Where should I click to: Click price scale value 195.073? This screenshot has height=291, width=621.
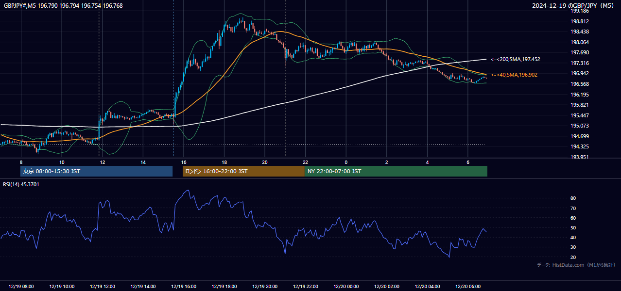[x=581, y=126]
